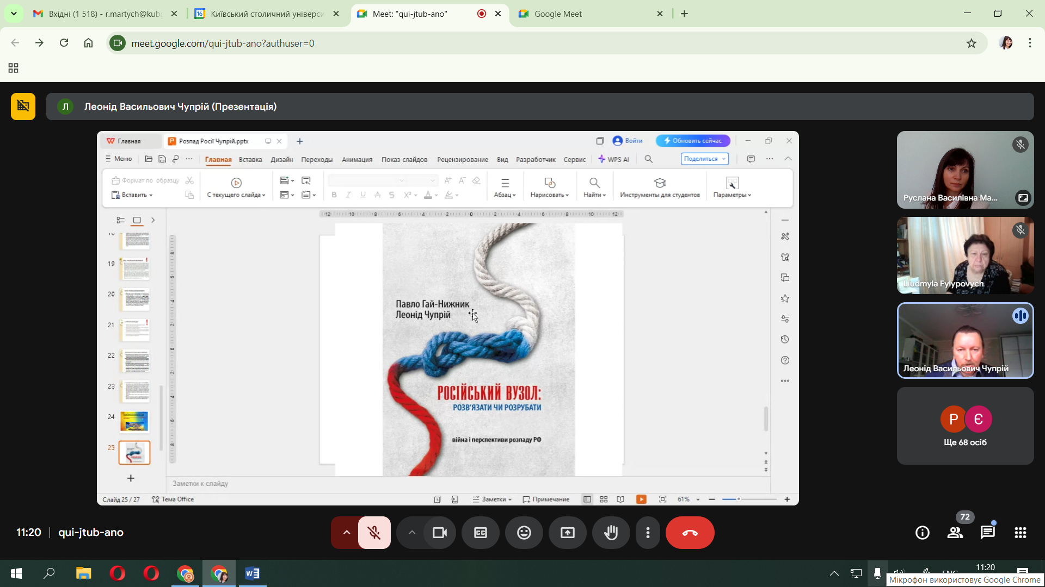
Task: Open more options three-dot button
Action: [647, 533]
